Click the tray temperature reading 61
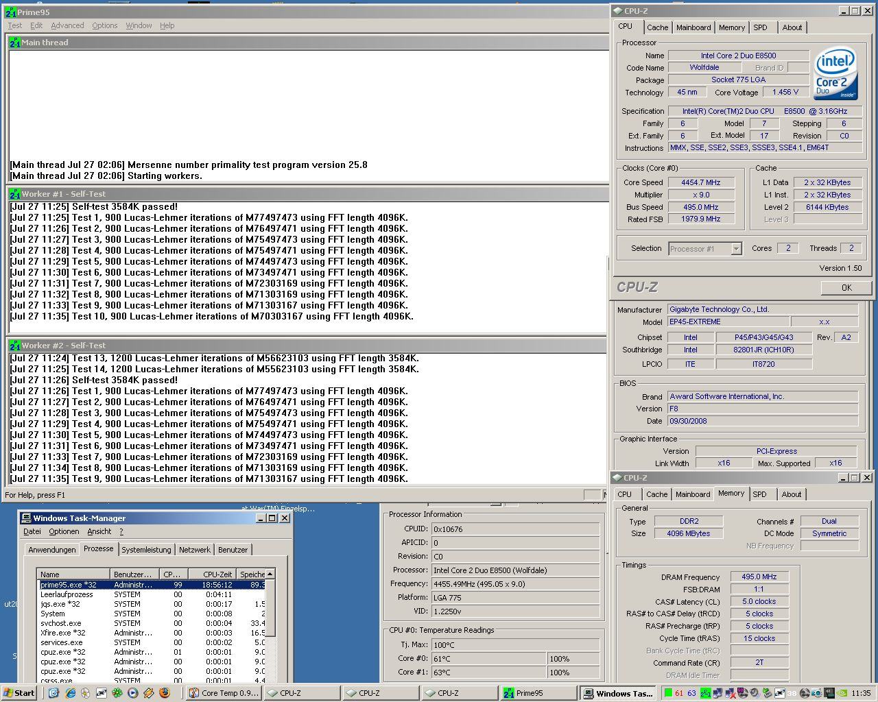Image resolution: width=878 pixels, height=702 pixels. pos(679,693)
